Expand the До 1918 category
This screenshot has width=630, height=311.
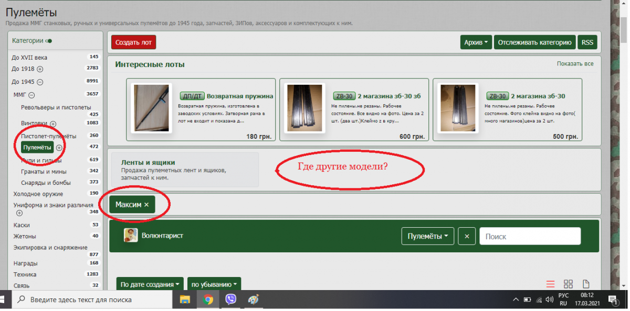pos(40,69)
